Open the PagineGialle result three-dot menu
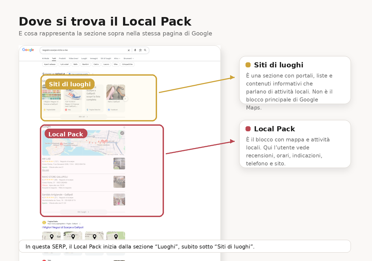 (80, 224)
